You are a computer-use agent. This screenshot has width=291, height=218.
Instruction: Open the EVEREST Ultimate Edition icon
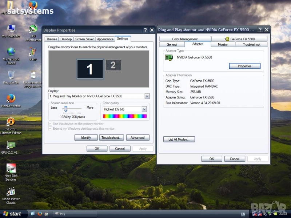coord(11,122)
